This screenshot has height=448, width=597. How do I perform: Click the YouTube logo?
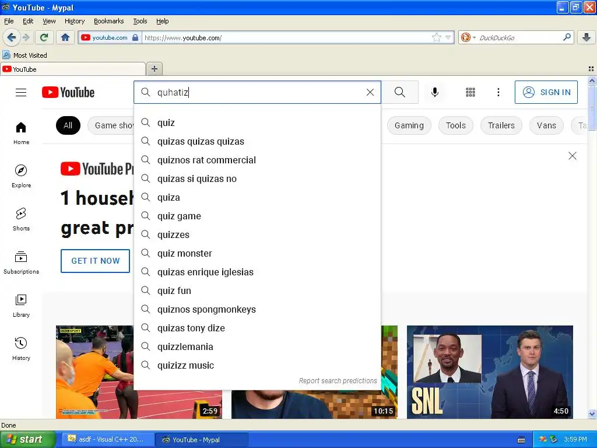tap(68, 92)
